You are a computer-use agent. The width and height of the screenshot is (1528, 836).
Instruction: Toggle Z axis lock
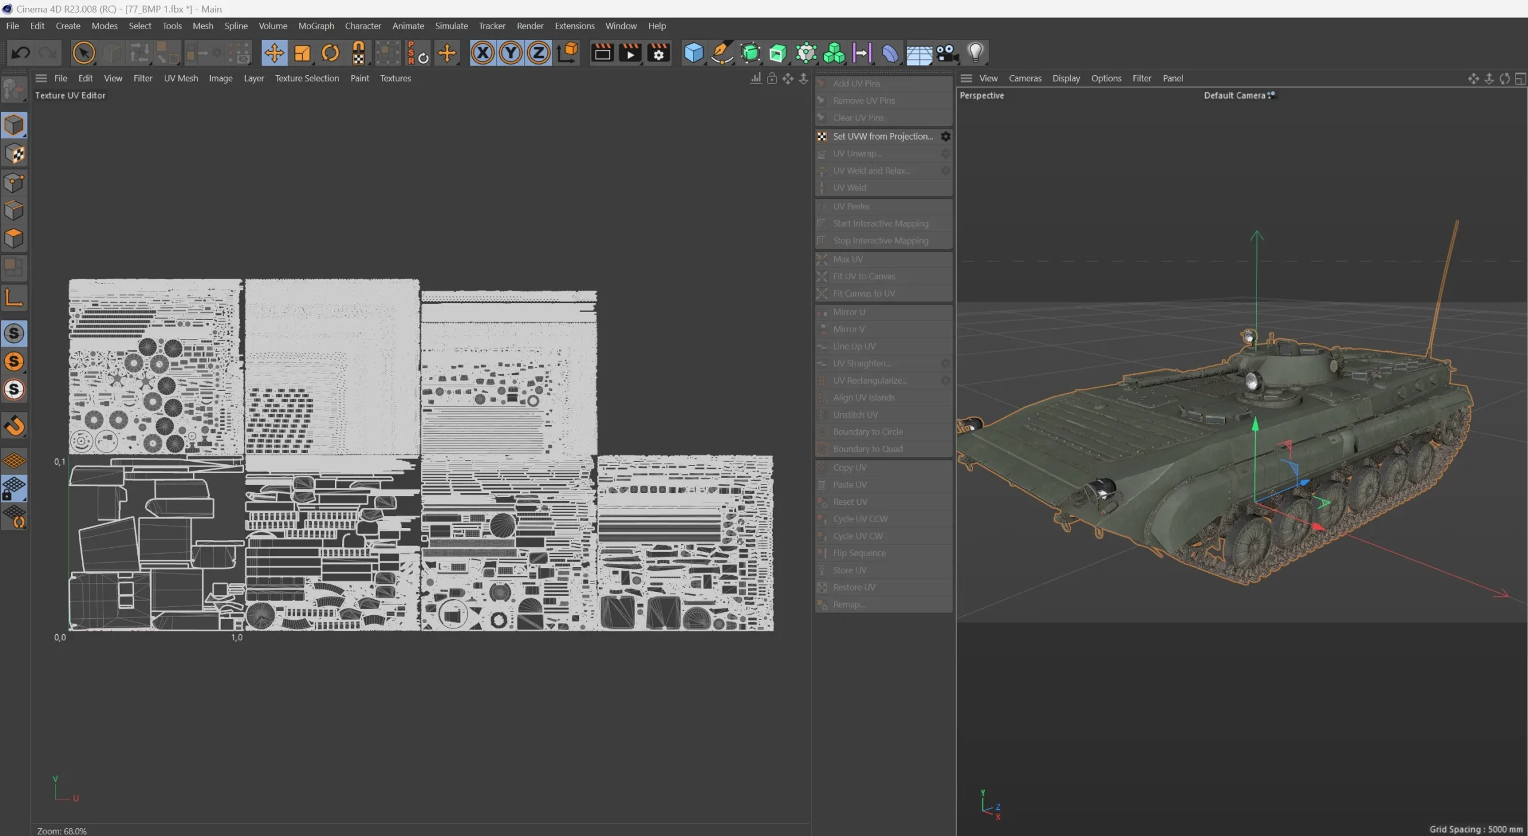click(538, 53)
